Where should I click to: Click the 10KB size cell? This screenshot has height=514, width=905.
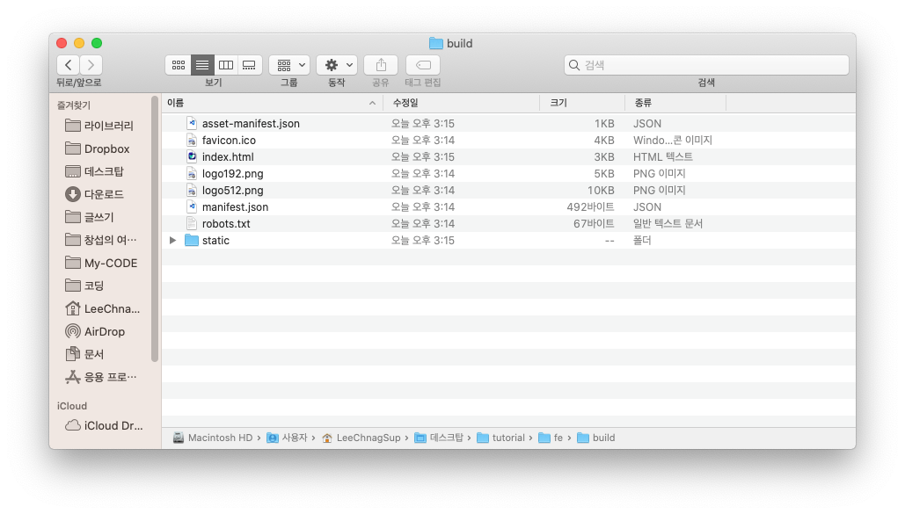600,191
